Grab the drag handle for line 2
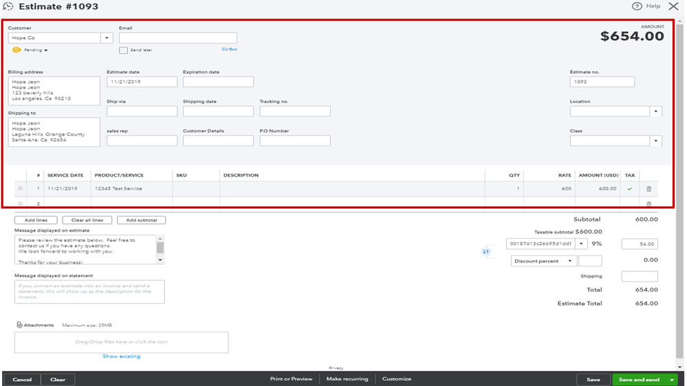Image resolution: width=687 pixels, height=386 pixels. [21, 203]
